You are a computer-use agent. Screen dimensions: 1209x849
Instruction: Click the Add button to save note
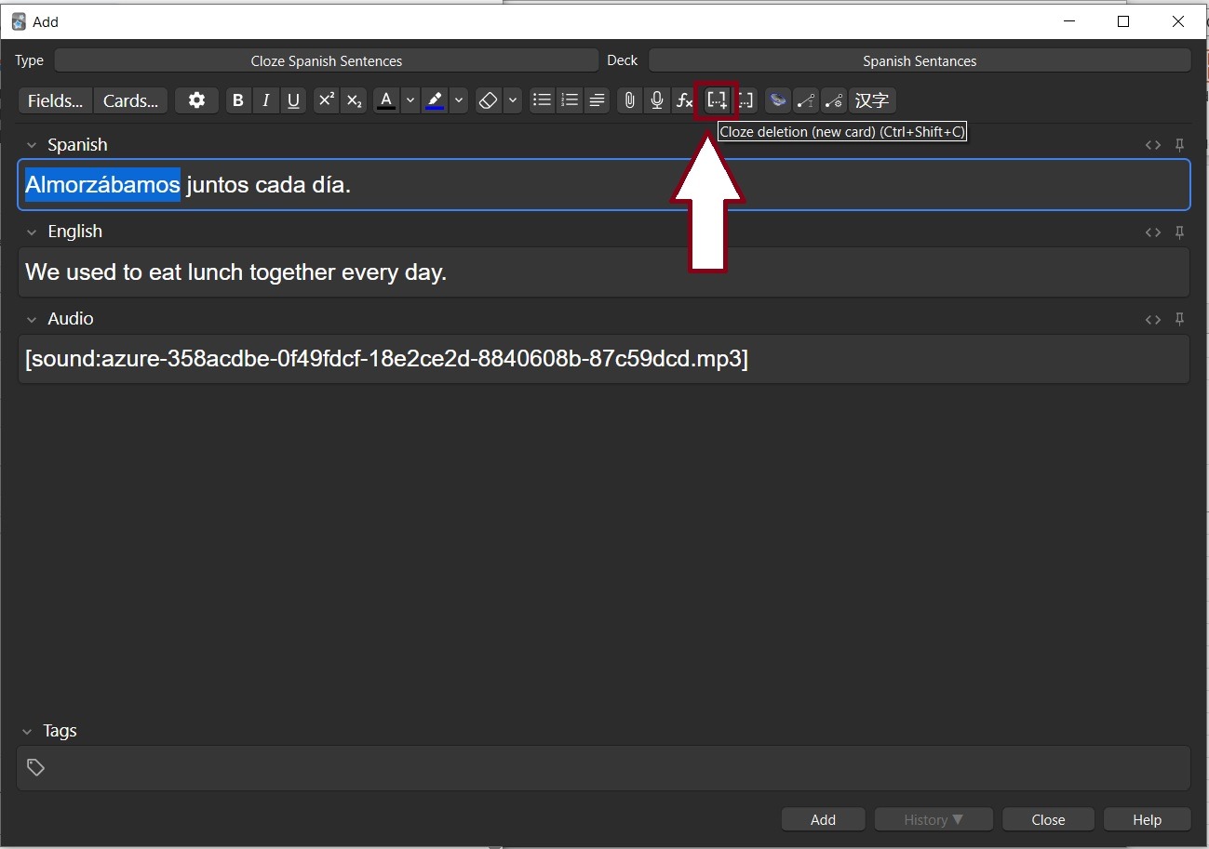tap(823, 819)
